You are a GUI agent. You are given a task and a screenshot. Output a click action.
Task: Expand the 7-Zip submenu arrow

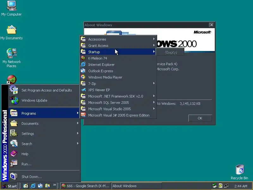[154, 83]
